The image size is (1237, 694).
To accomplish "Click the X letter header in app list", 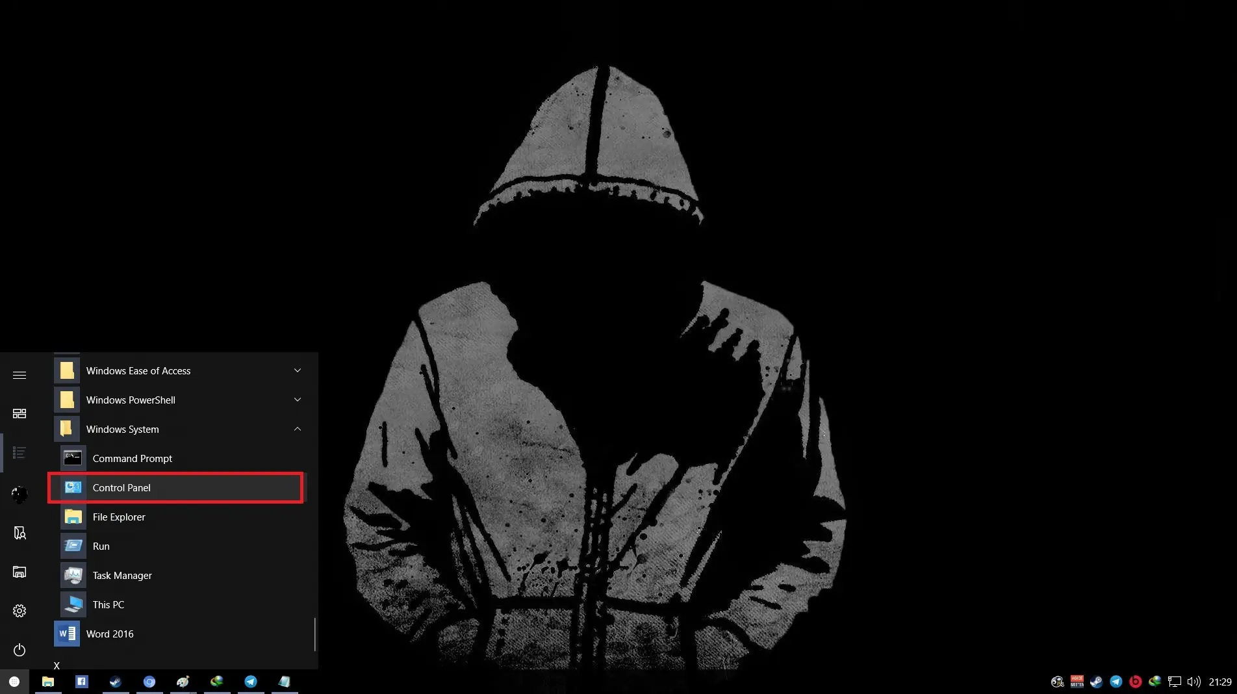I will point(57,665).
